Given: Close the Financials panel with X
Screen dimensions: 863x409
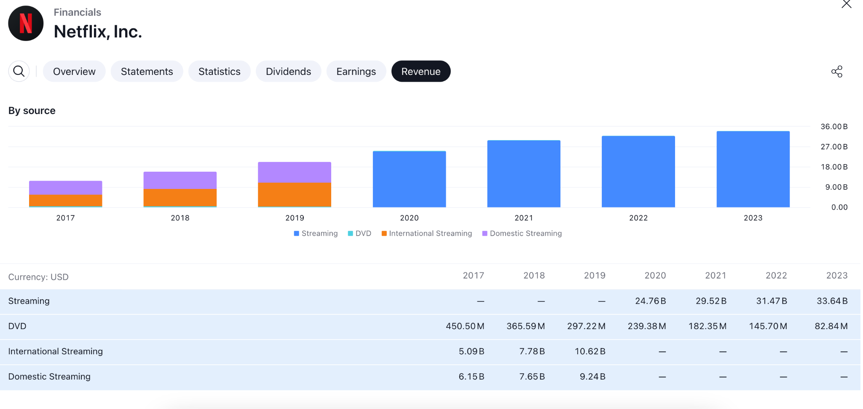Looking at the screenshot, I should pos(846,4).
